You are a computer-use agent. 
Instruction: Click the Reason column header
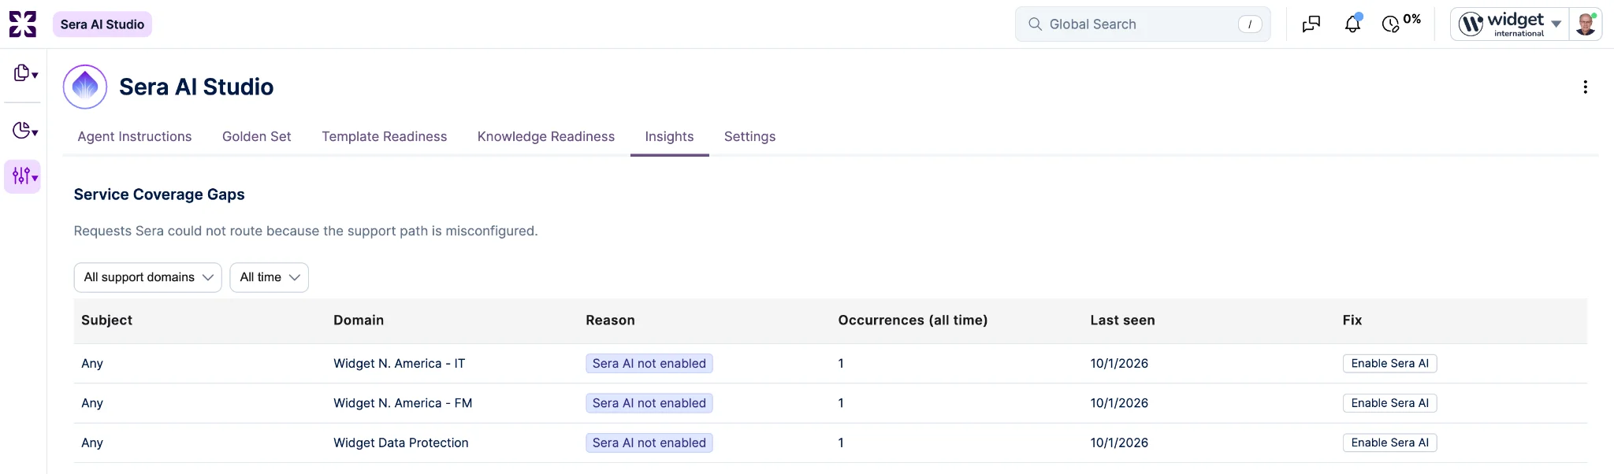click(x=611, y=320)
